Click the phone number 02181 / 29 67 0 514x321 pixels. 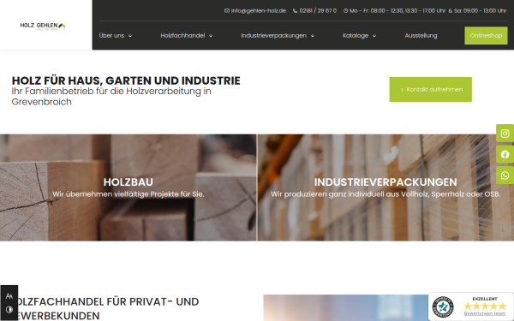[x=318, y=11]
